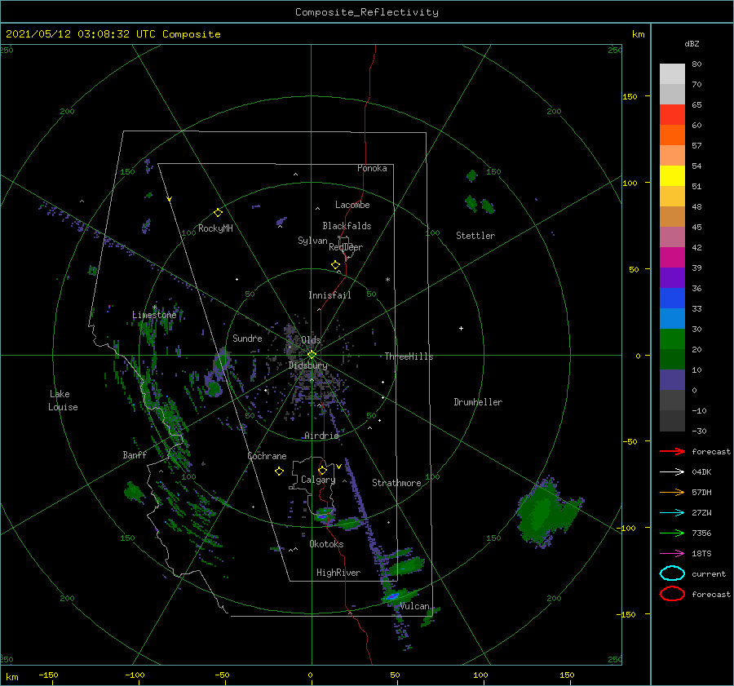This screenshot has width=734, height=686.
Task: Click the red forecast arrow in legend
Action: pos(672,451)
